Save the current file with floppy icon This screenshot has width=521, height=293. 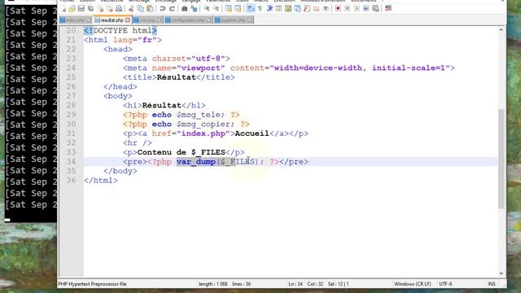(x=81, y=9)
